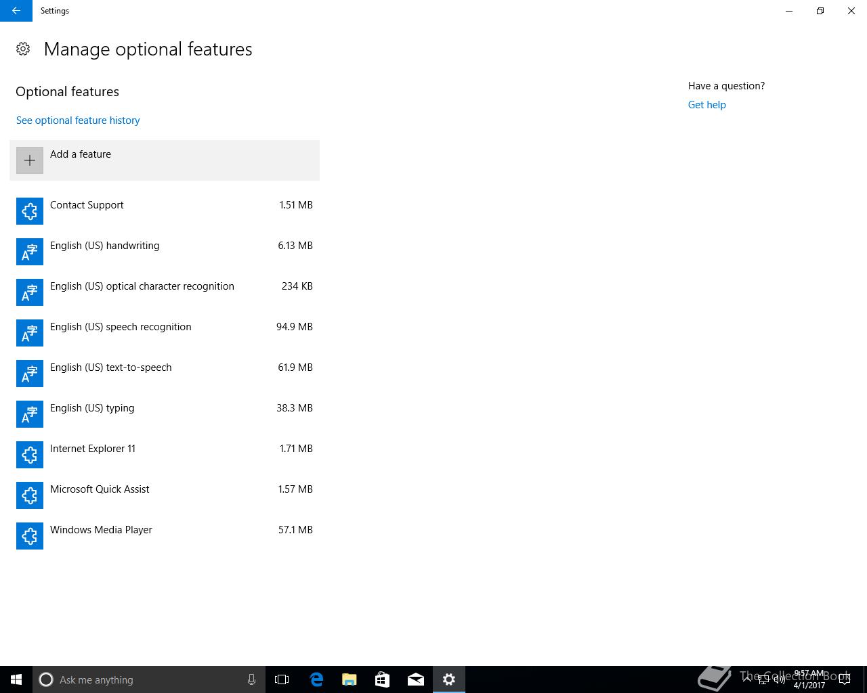Open Task View from the taskbar
Viewport: 867px width, 693px height.
(282, 679)
